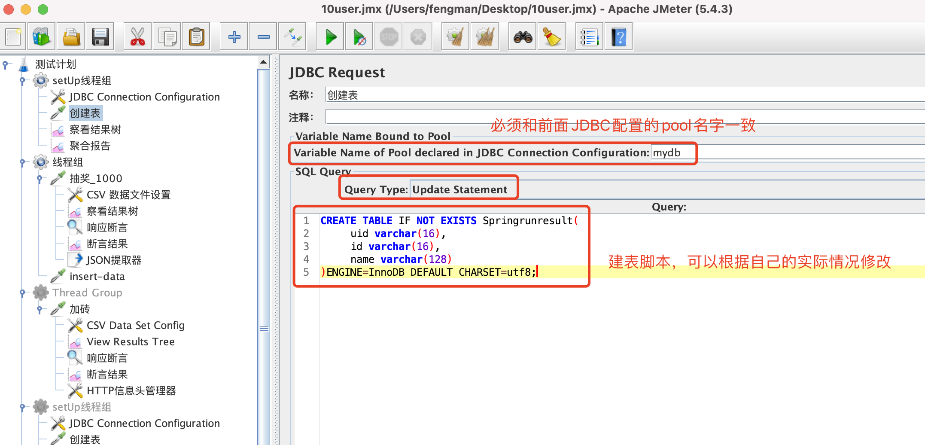This screenshot has height=445, width=925.
Task: Click the Copy toolbar icon
Action: tap(167, 37)
